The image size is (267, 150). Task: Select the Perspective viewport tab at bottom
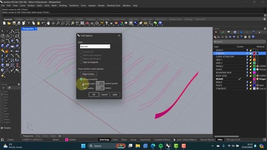pos(28,136)
